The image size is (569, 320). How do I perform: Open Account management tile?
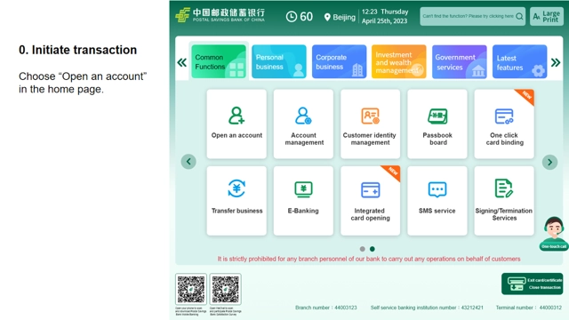pyautogui.click(x=303, y=124)
